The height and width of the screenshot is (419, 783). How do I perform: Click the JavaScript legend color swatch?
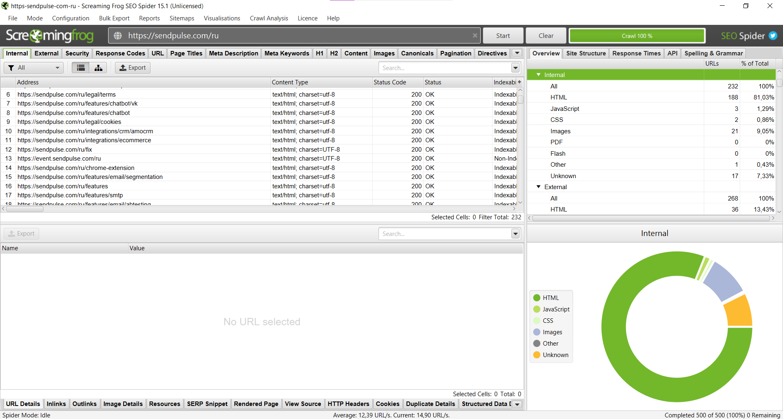537,309
